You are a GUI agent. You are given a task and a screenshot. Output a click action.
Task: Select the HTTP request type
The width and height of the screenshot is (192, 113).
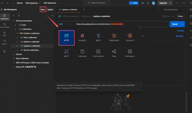tap(66, 38)
